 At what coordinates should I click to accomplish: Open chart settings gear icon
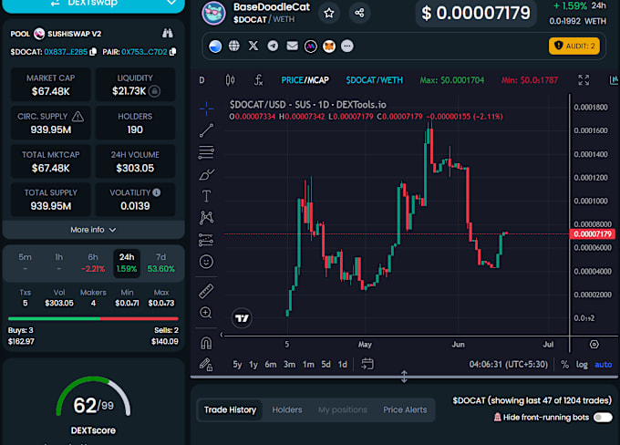594,345
